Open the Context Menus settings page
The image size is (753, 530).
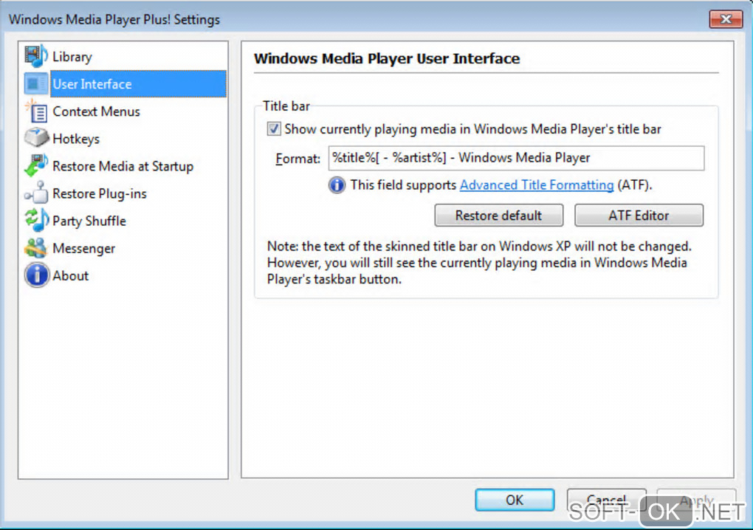click(96, 111)
